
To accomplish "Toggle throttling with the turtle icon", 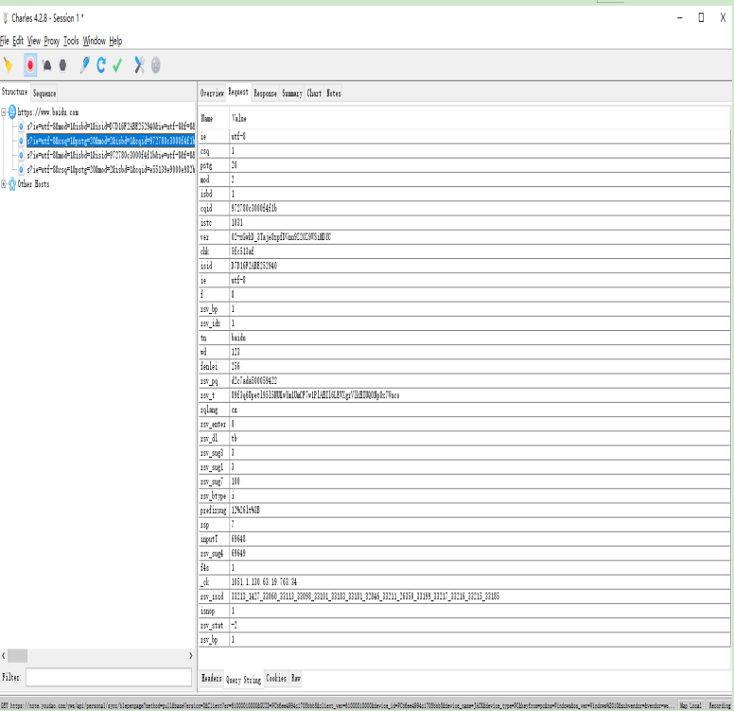I will point(46,65).
